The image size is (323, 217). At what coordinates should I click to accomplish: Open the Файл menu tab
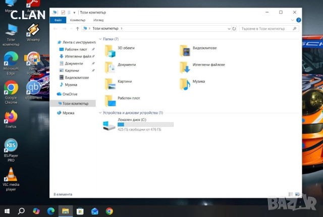pyautogui.click(x=58, y=20)
